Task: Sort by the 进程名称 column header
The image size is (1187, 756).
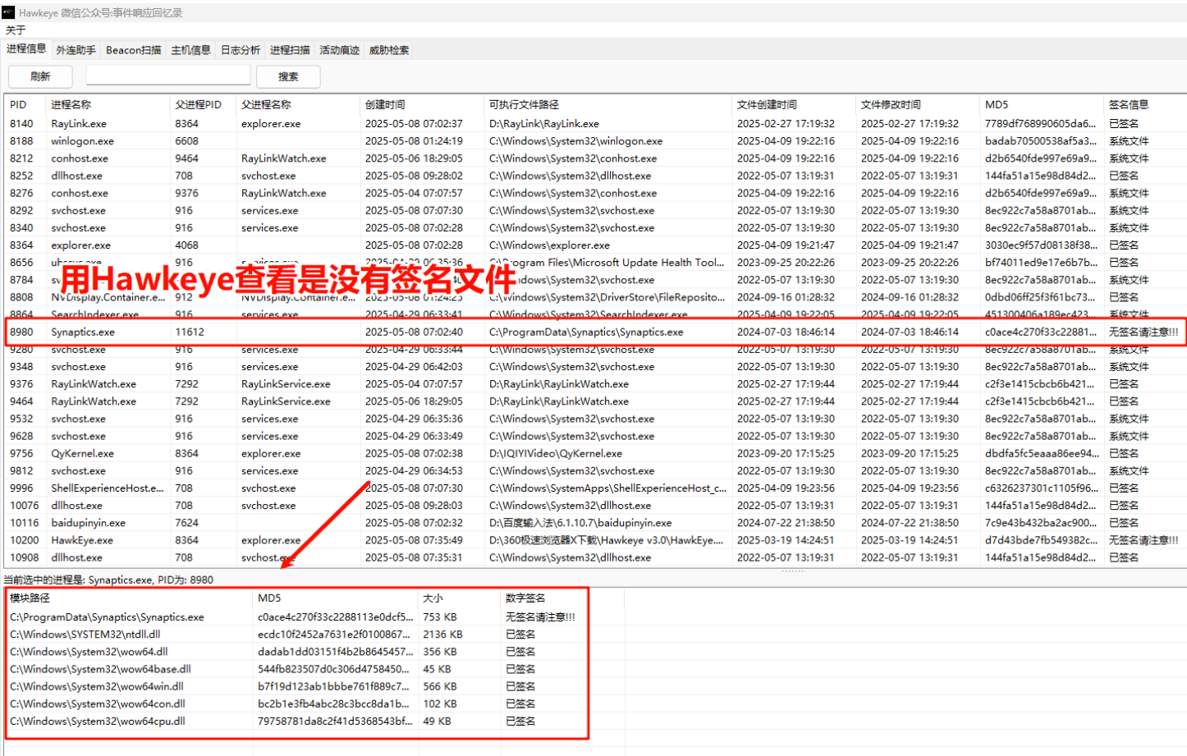Action: tap(108, 104)
